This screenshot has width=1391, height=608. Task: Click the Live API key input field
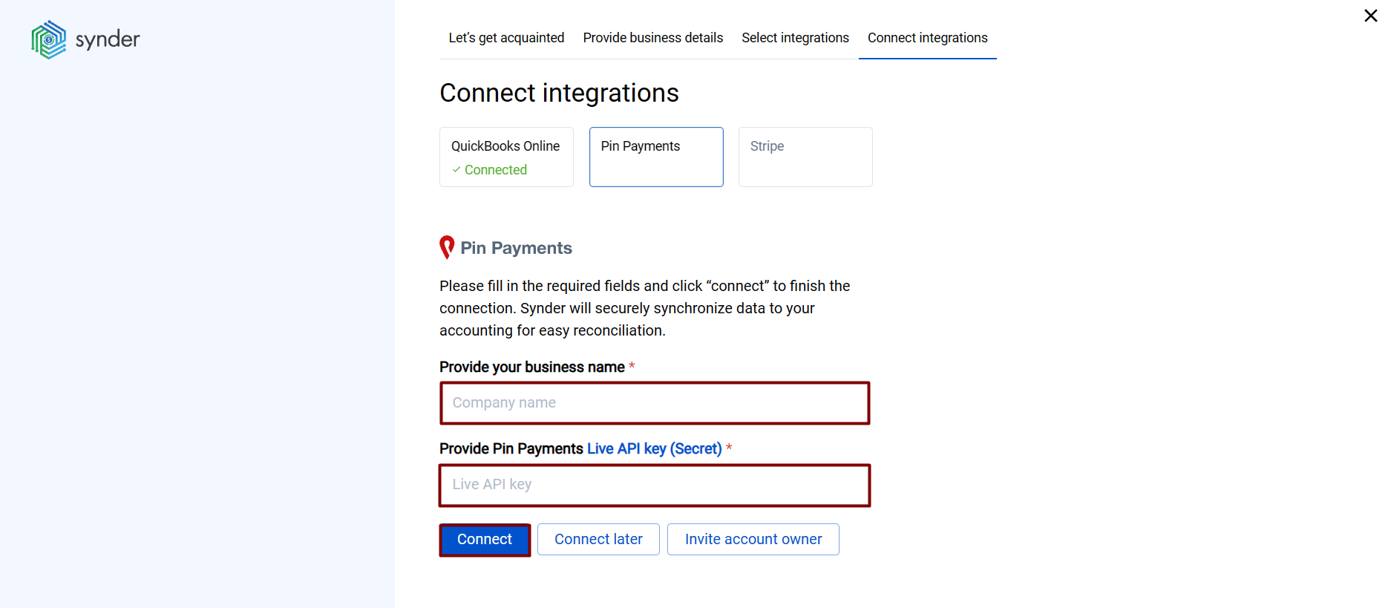point(655,485)
